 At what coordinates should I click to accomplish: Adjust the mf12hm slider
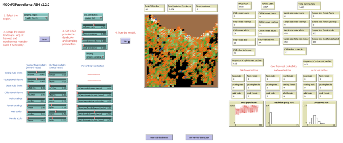pyautogui.click(x=58, y=87)
